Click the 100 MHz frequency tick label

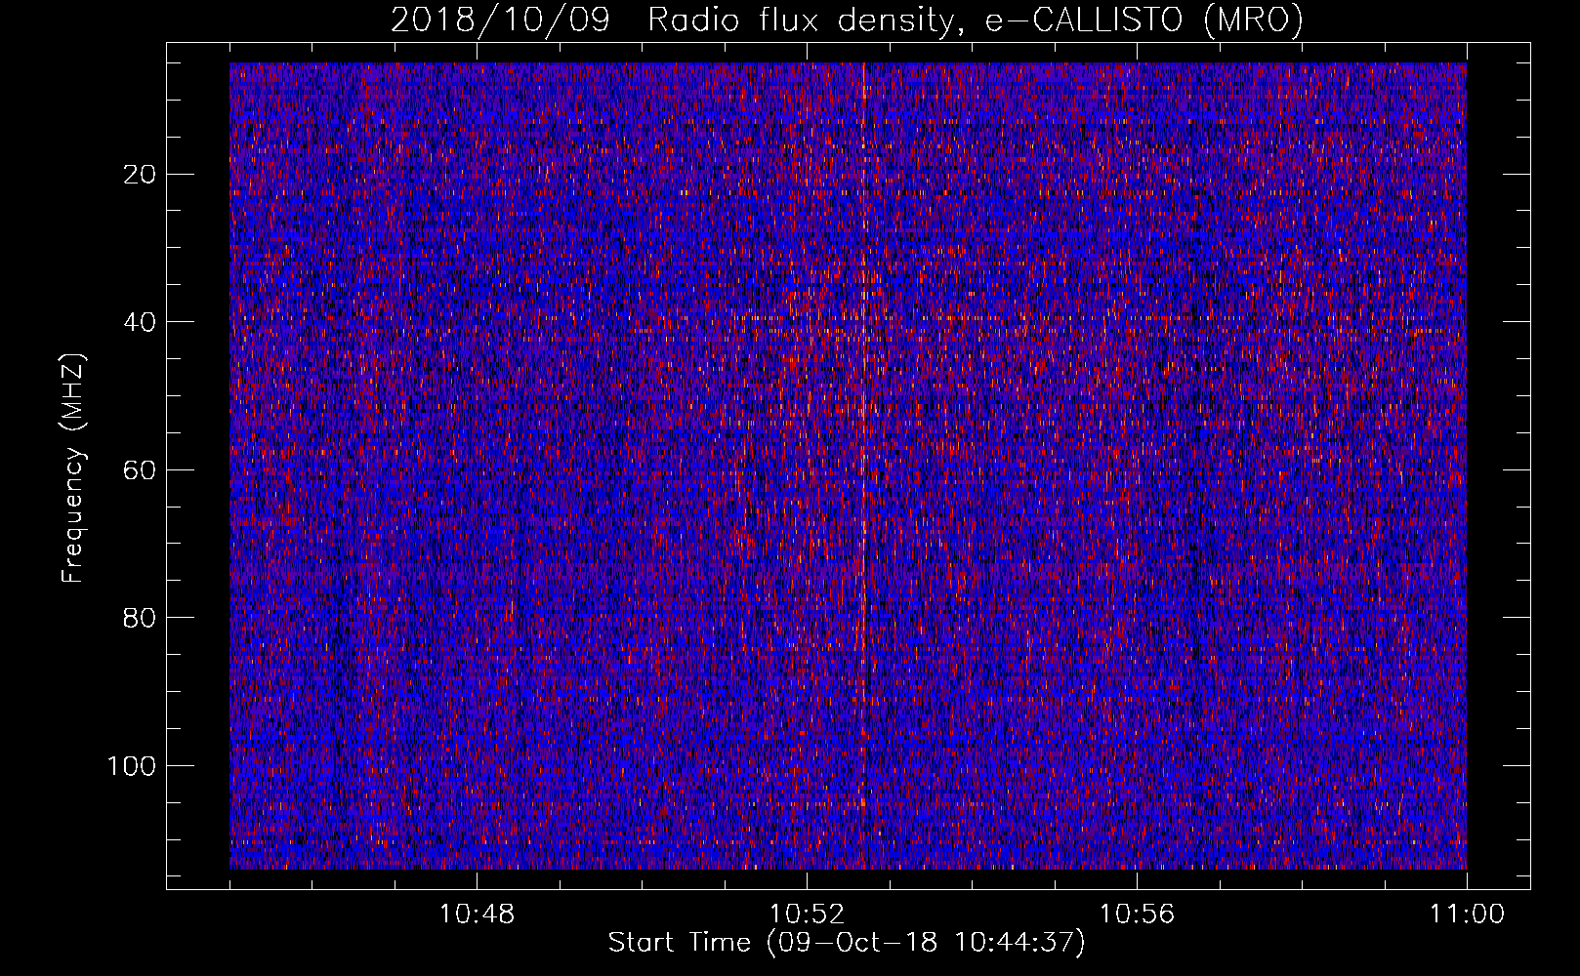tap(132, 765)
